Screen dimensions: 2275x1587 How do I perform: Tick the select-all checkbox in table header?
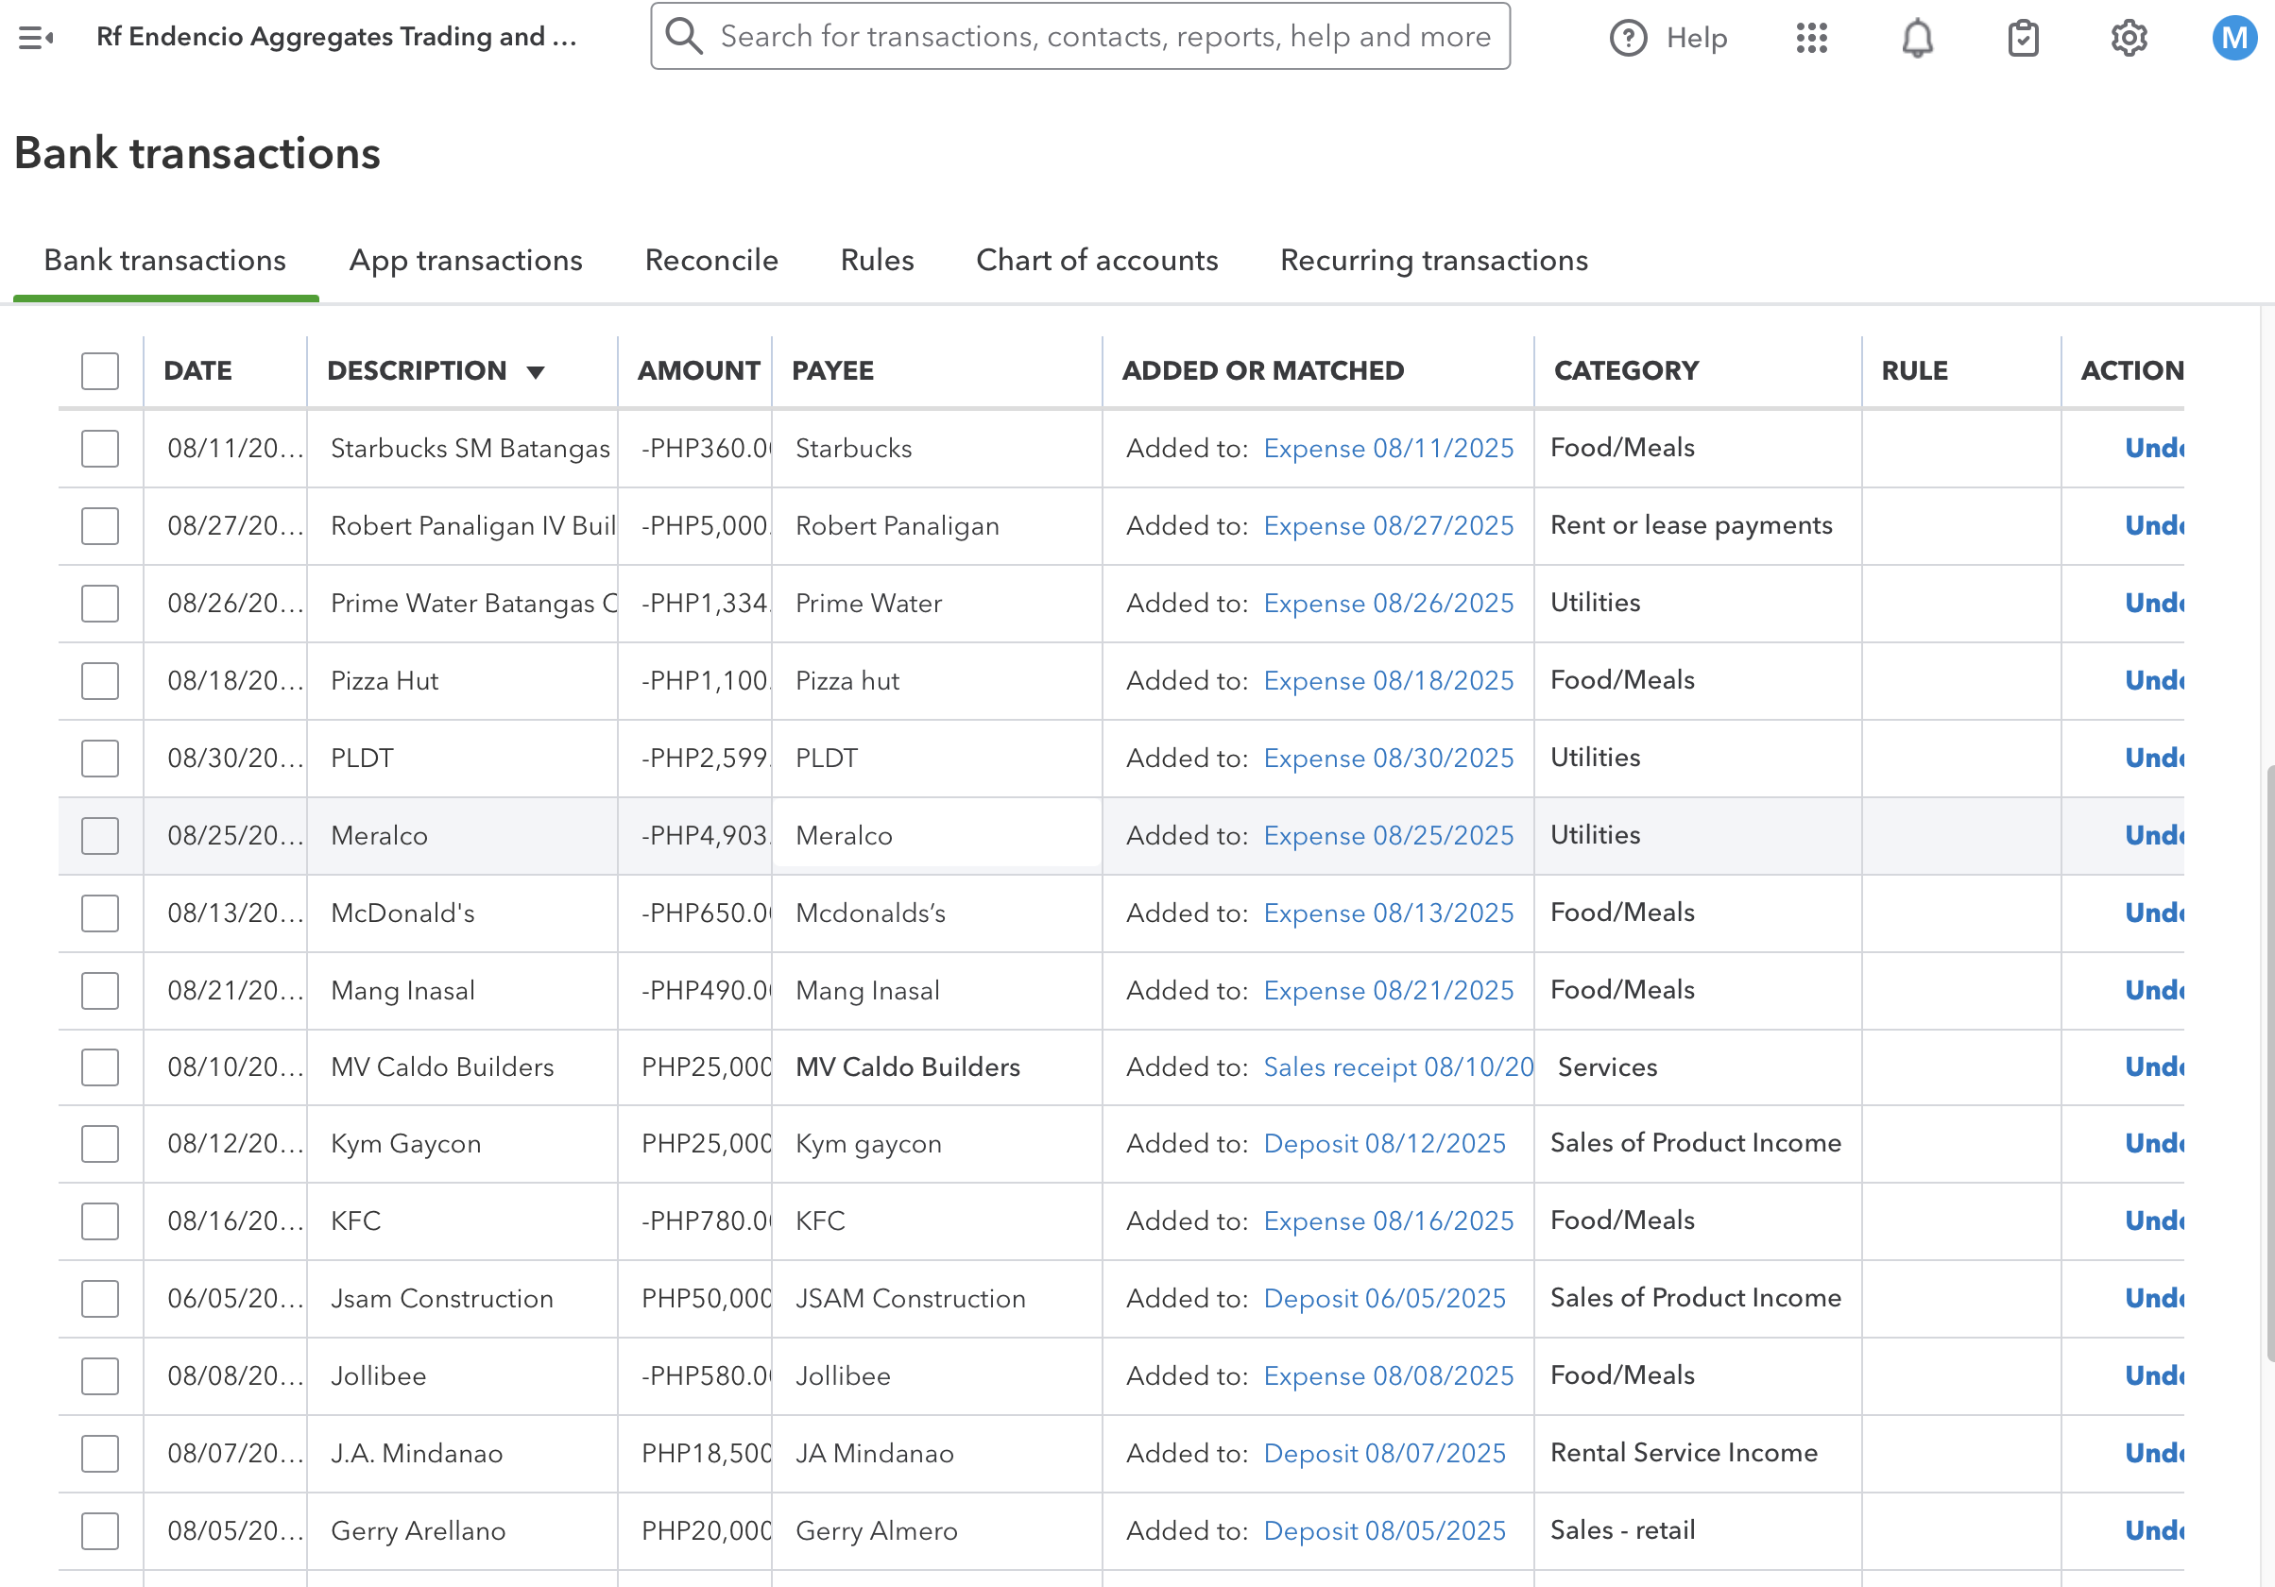(x=100, y=370)
